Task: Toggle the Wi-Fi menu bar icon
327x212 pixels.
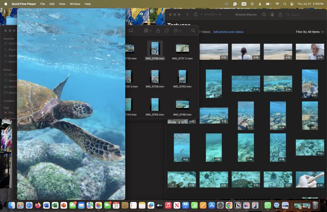Action: [x=277, y=4]
